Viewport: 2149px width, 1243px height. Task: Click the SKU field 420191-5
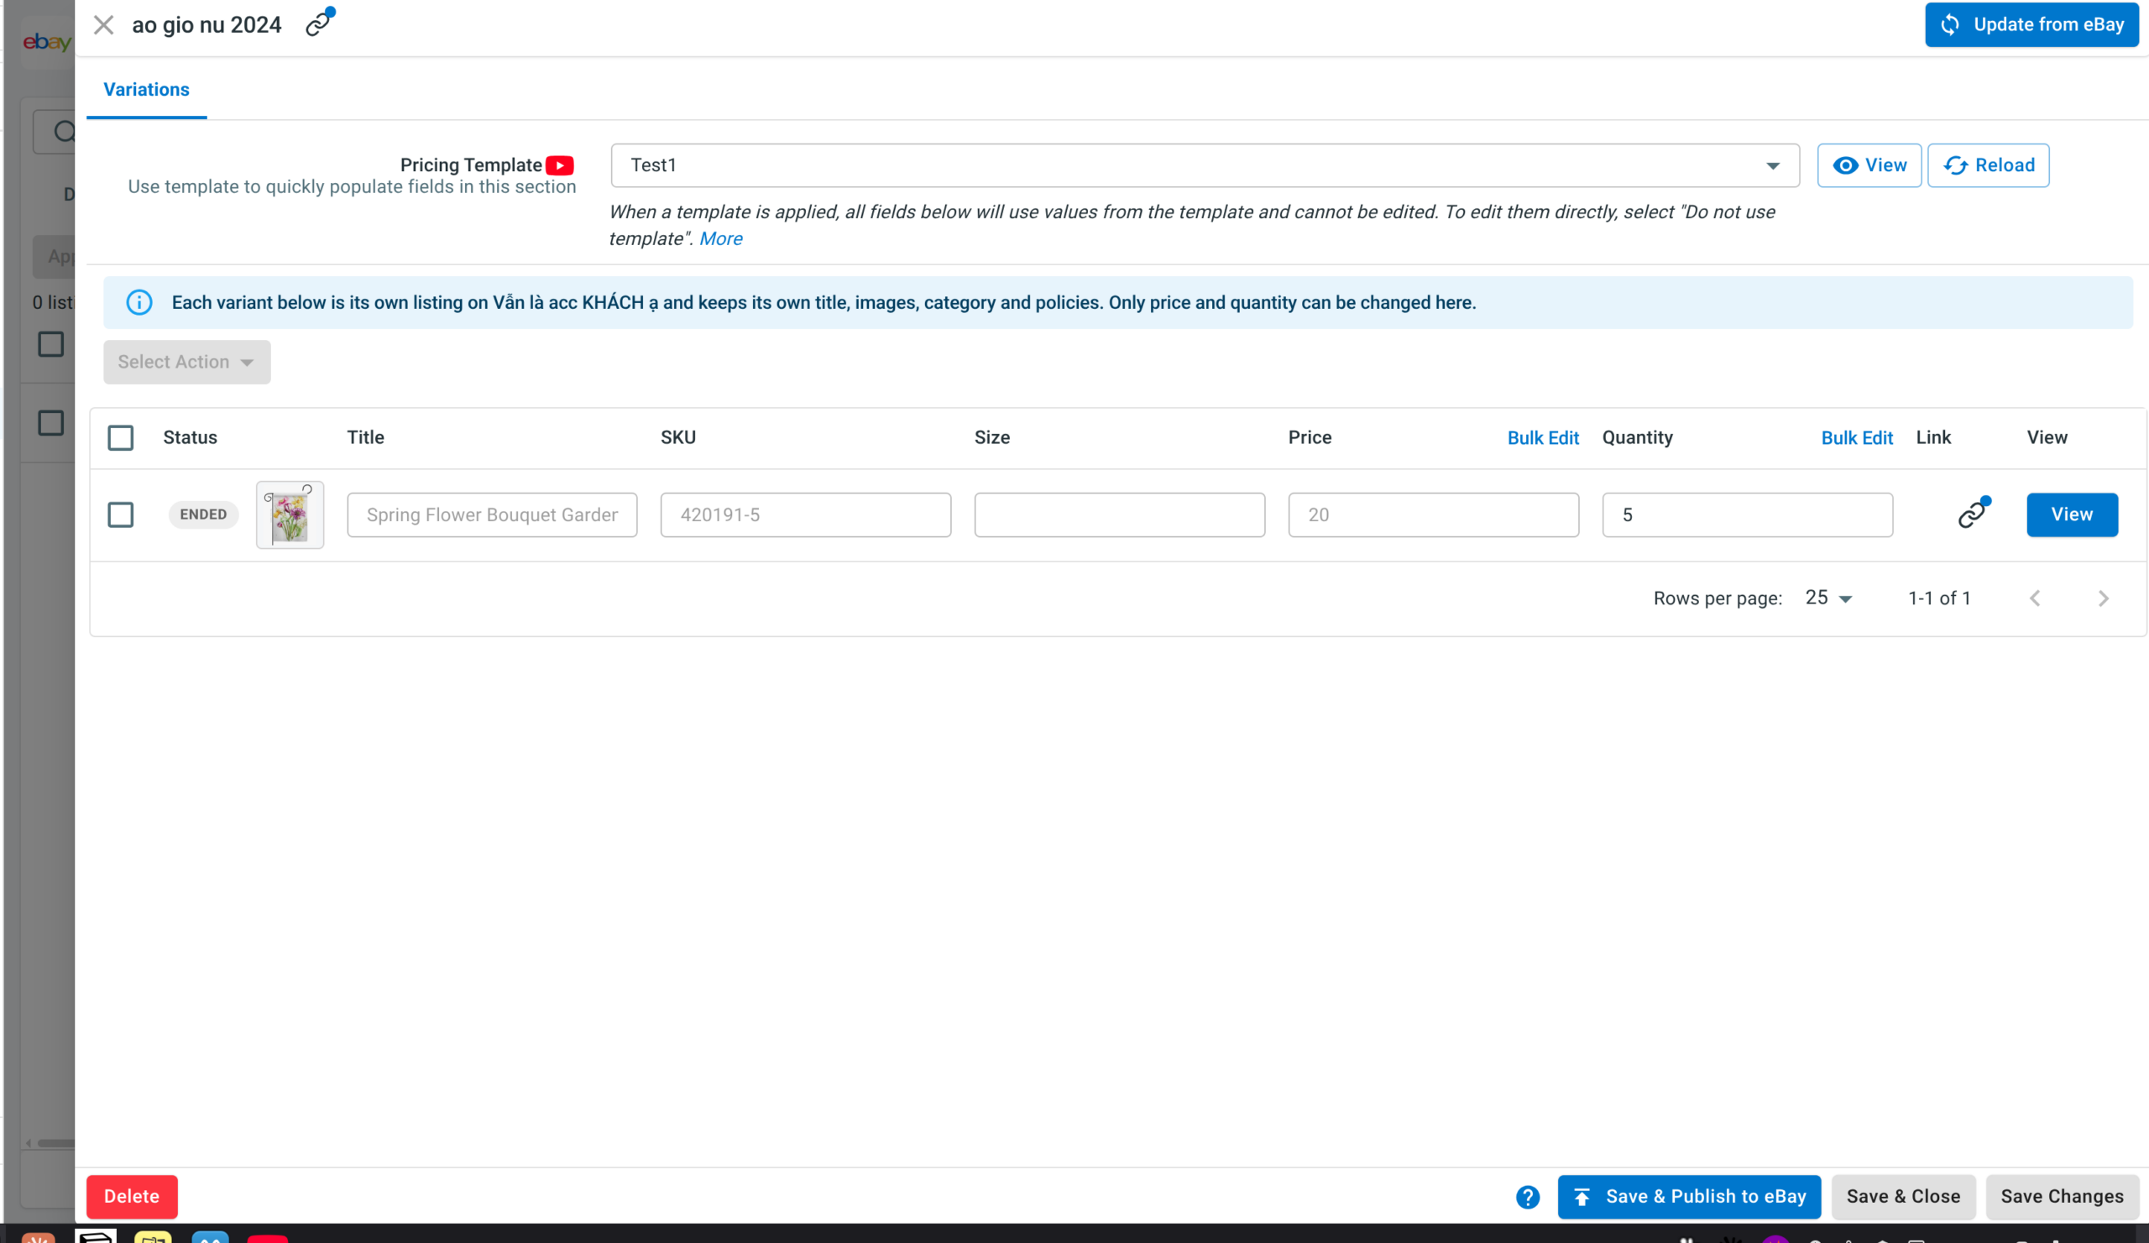point(805,515)
